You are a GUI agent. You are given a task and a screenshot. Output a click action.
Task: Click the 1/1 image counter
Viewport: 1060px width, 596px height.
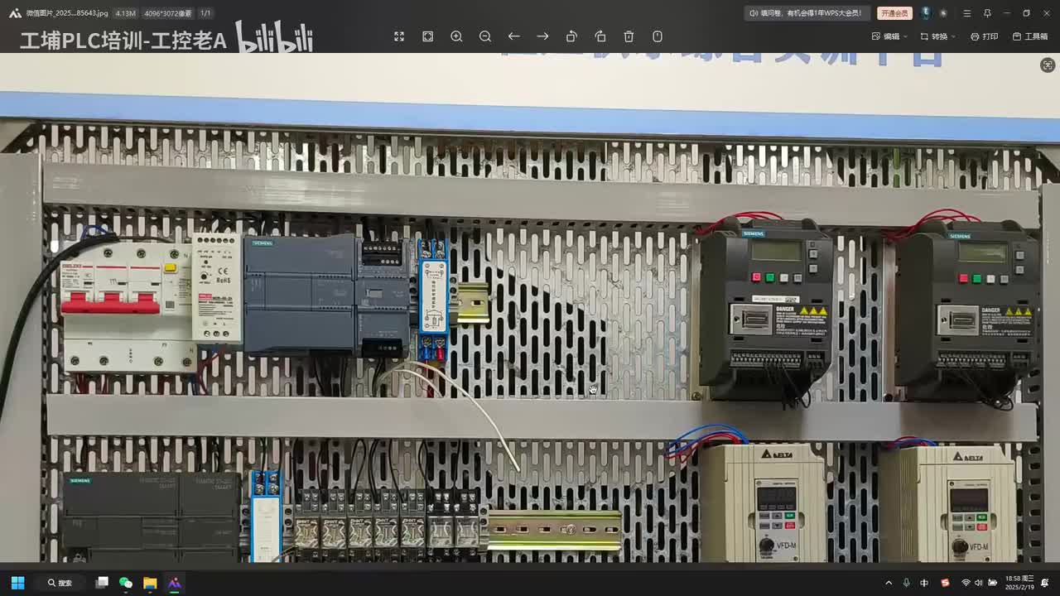click(x=205, y=13)
